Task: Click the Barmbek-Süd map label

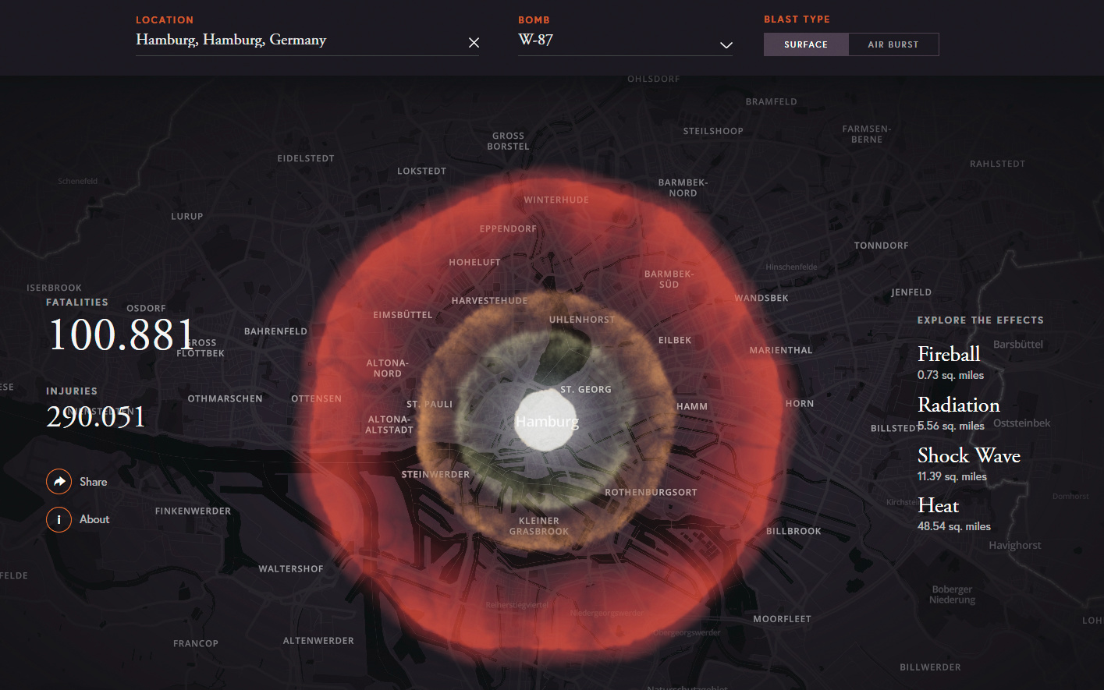Action: coord(669,279)
